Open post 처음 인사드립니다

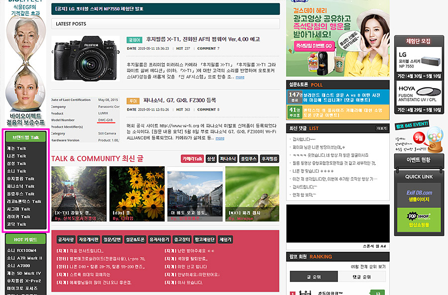[x=80, y=251]
